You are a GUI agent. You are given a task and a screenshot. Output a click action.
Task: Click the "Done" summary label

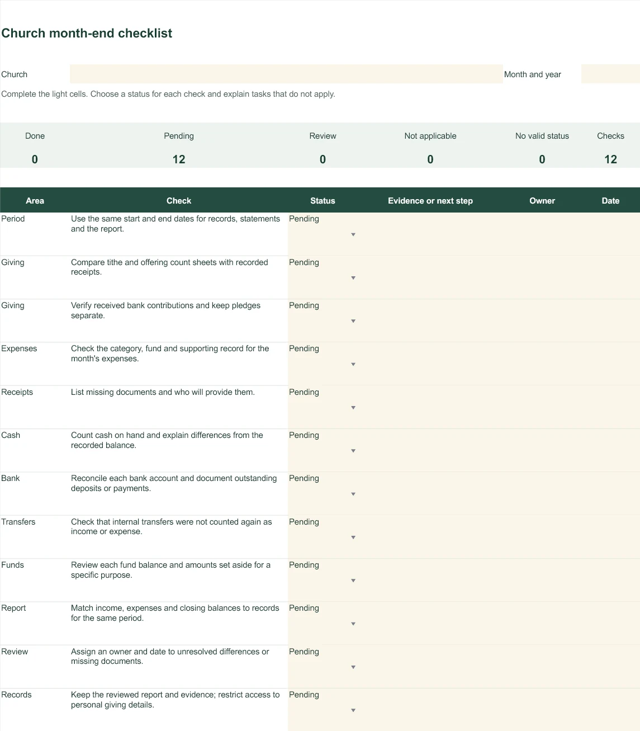coord(35,136)
